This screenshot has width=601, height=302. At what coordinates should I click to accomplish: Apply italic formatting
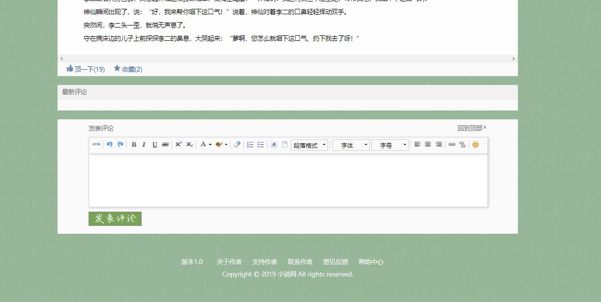[144, 144]
